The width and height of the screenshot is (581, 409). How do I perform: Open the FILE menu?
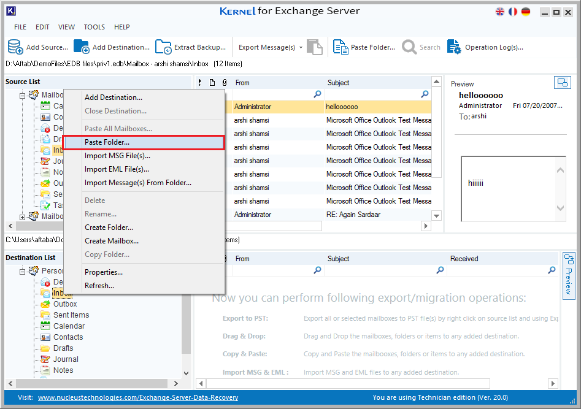tap(20, 27)
